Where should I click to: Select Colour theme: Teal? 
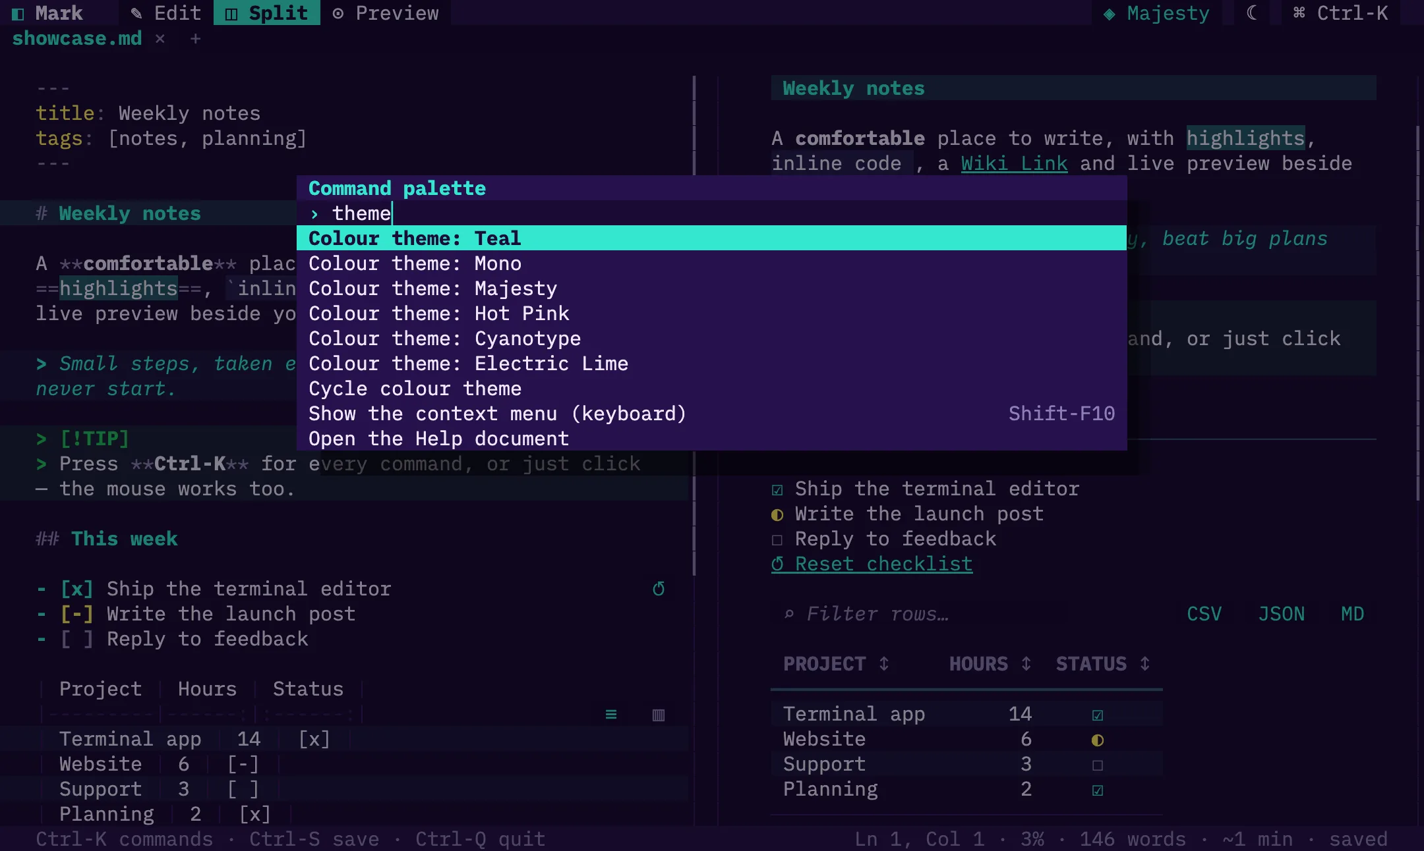click(712, 238)
